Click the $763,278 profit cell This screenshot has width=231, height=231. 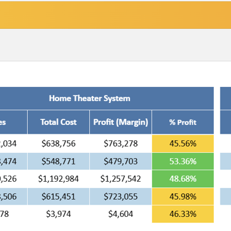click(121, 144)
